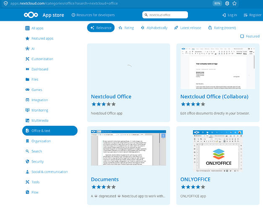
Task: Click the 80% zoom indicator
Action: [217, 3]
